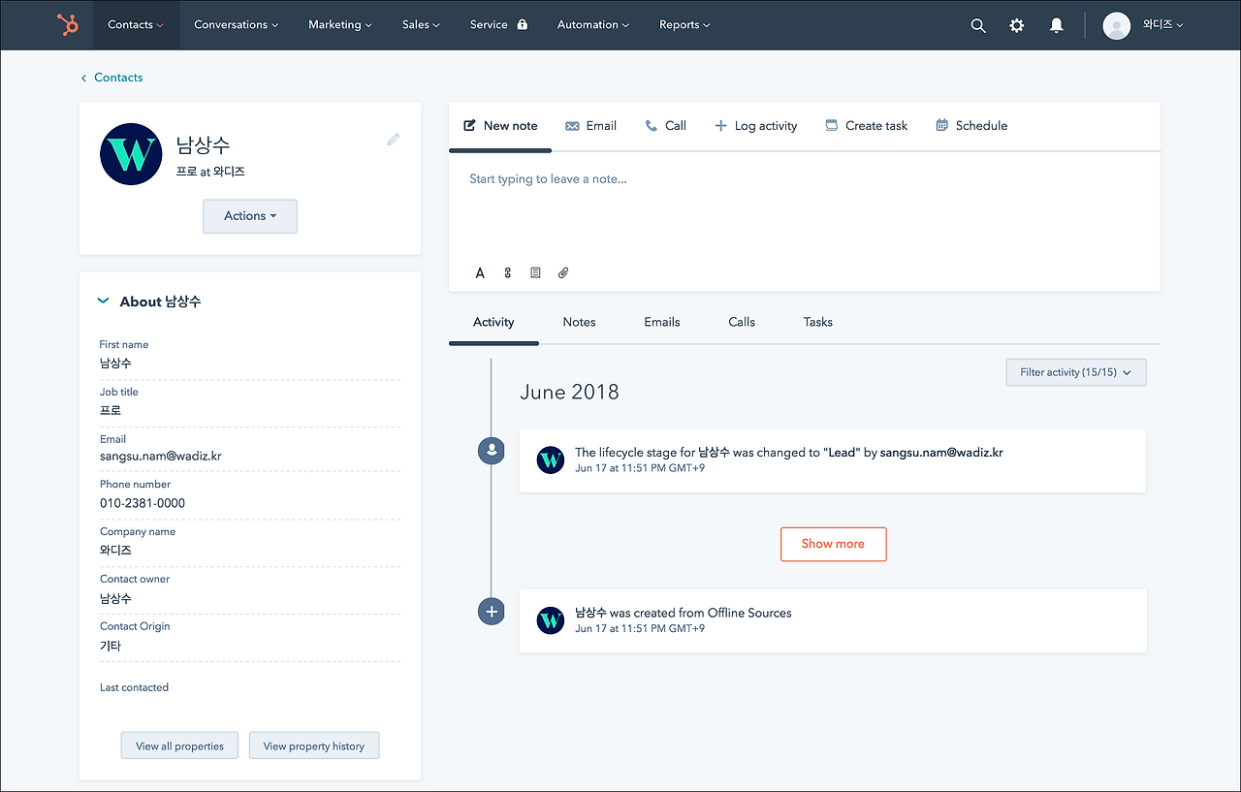Click the Phone number value 010-2381-0000
The width and height of the screenshot is (1241, 792).
(x=143, y=503)
